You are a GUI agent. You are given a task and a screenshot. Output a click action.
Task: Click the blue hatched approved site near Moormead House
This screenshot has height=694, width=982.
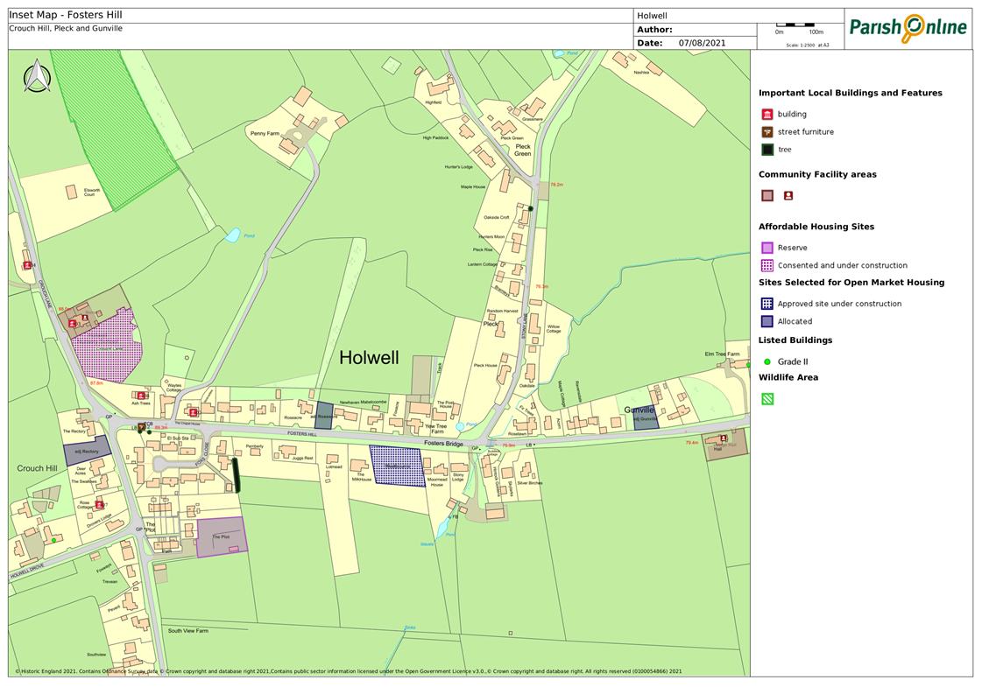pyautogui.click(x=397, y=466)
